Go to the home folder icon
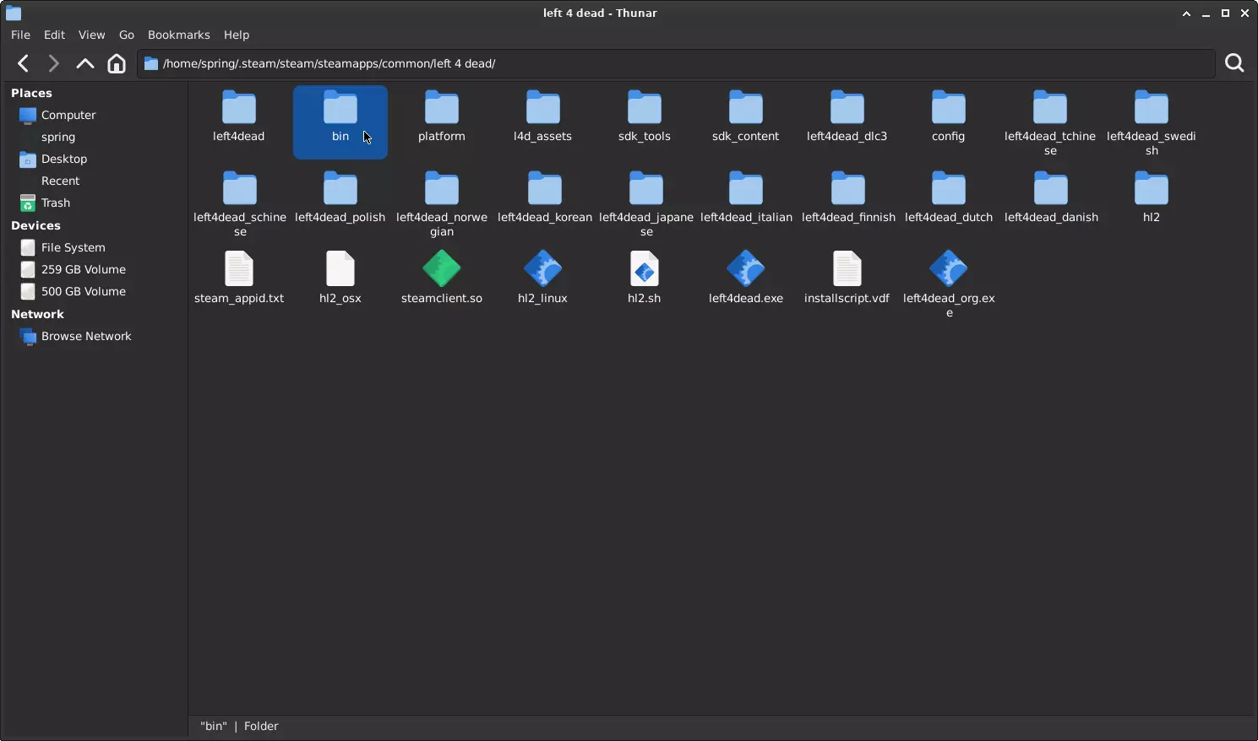 click(117, 63)
